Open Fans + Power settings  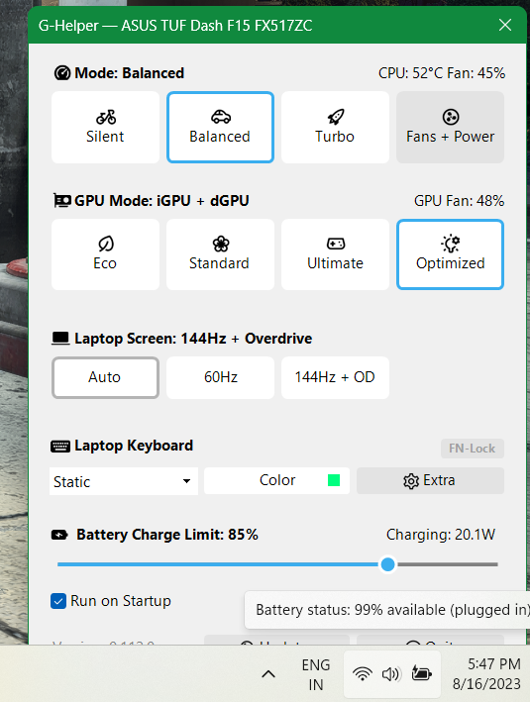click(451, 127)
